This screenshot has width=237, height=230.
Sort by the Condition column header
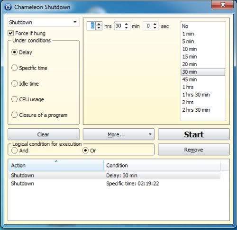[162, 165]
